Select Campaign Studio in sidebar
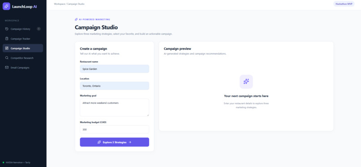 (x=23, y=48)
